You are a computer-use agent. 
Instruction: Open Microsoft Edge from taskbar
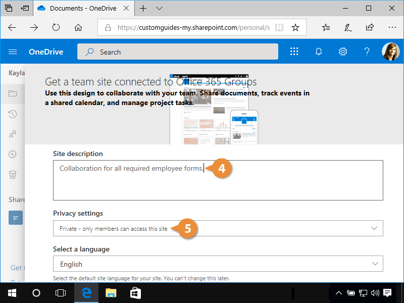(x=86, y=293)
